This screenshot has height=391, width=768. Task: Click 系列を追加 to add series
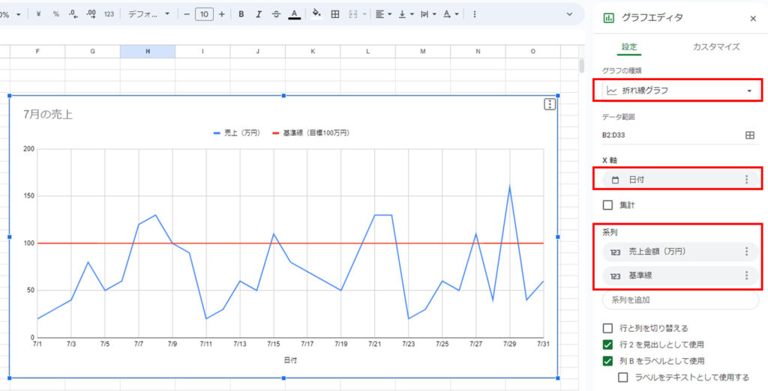click(x=679, y=300)
